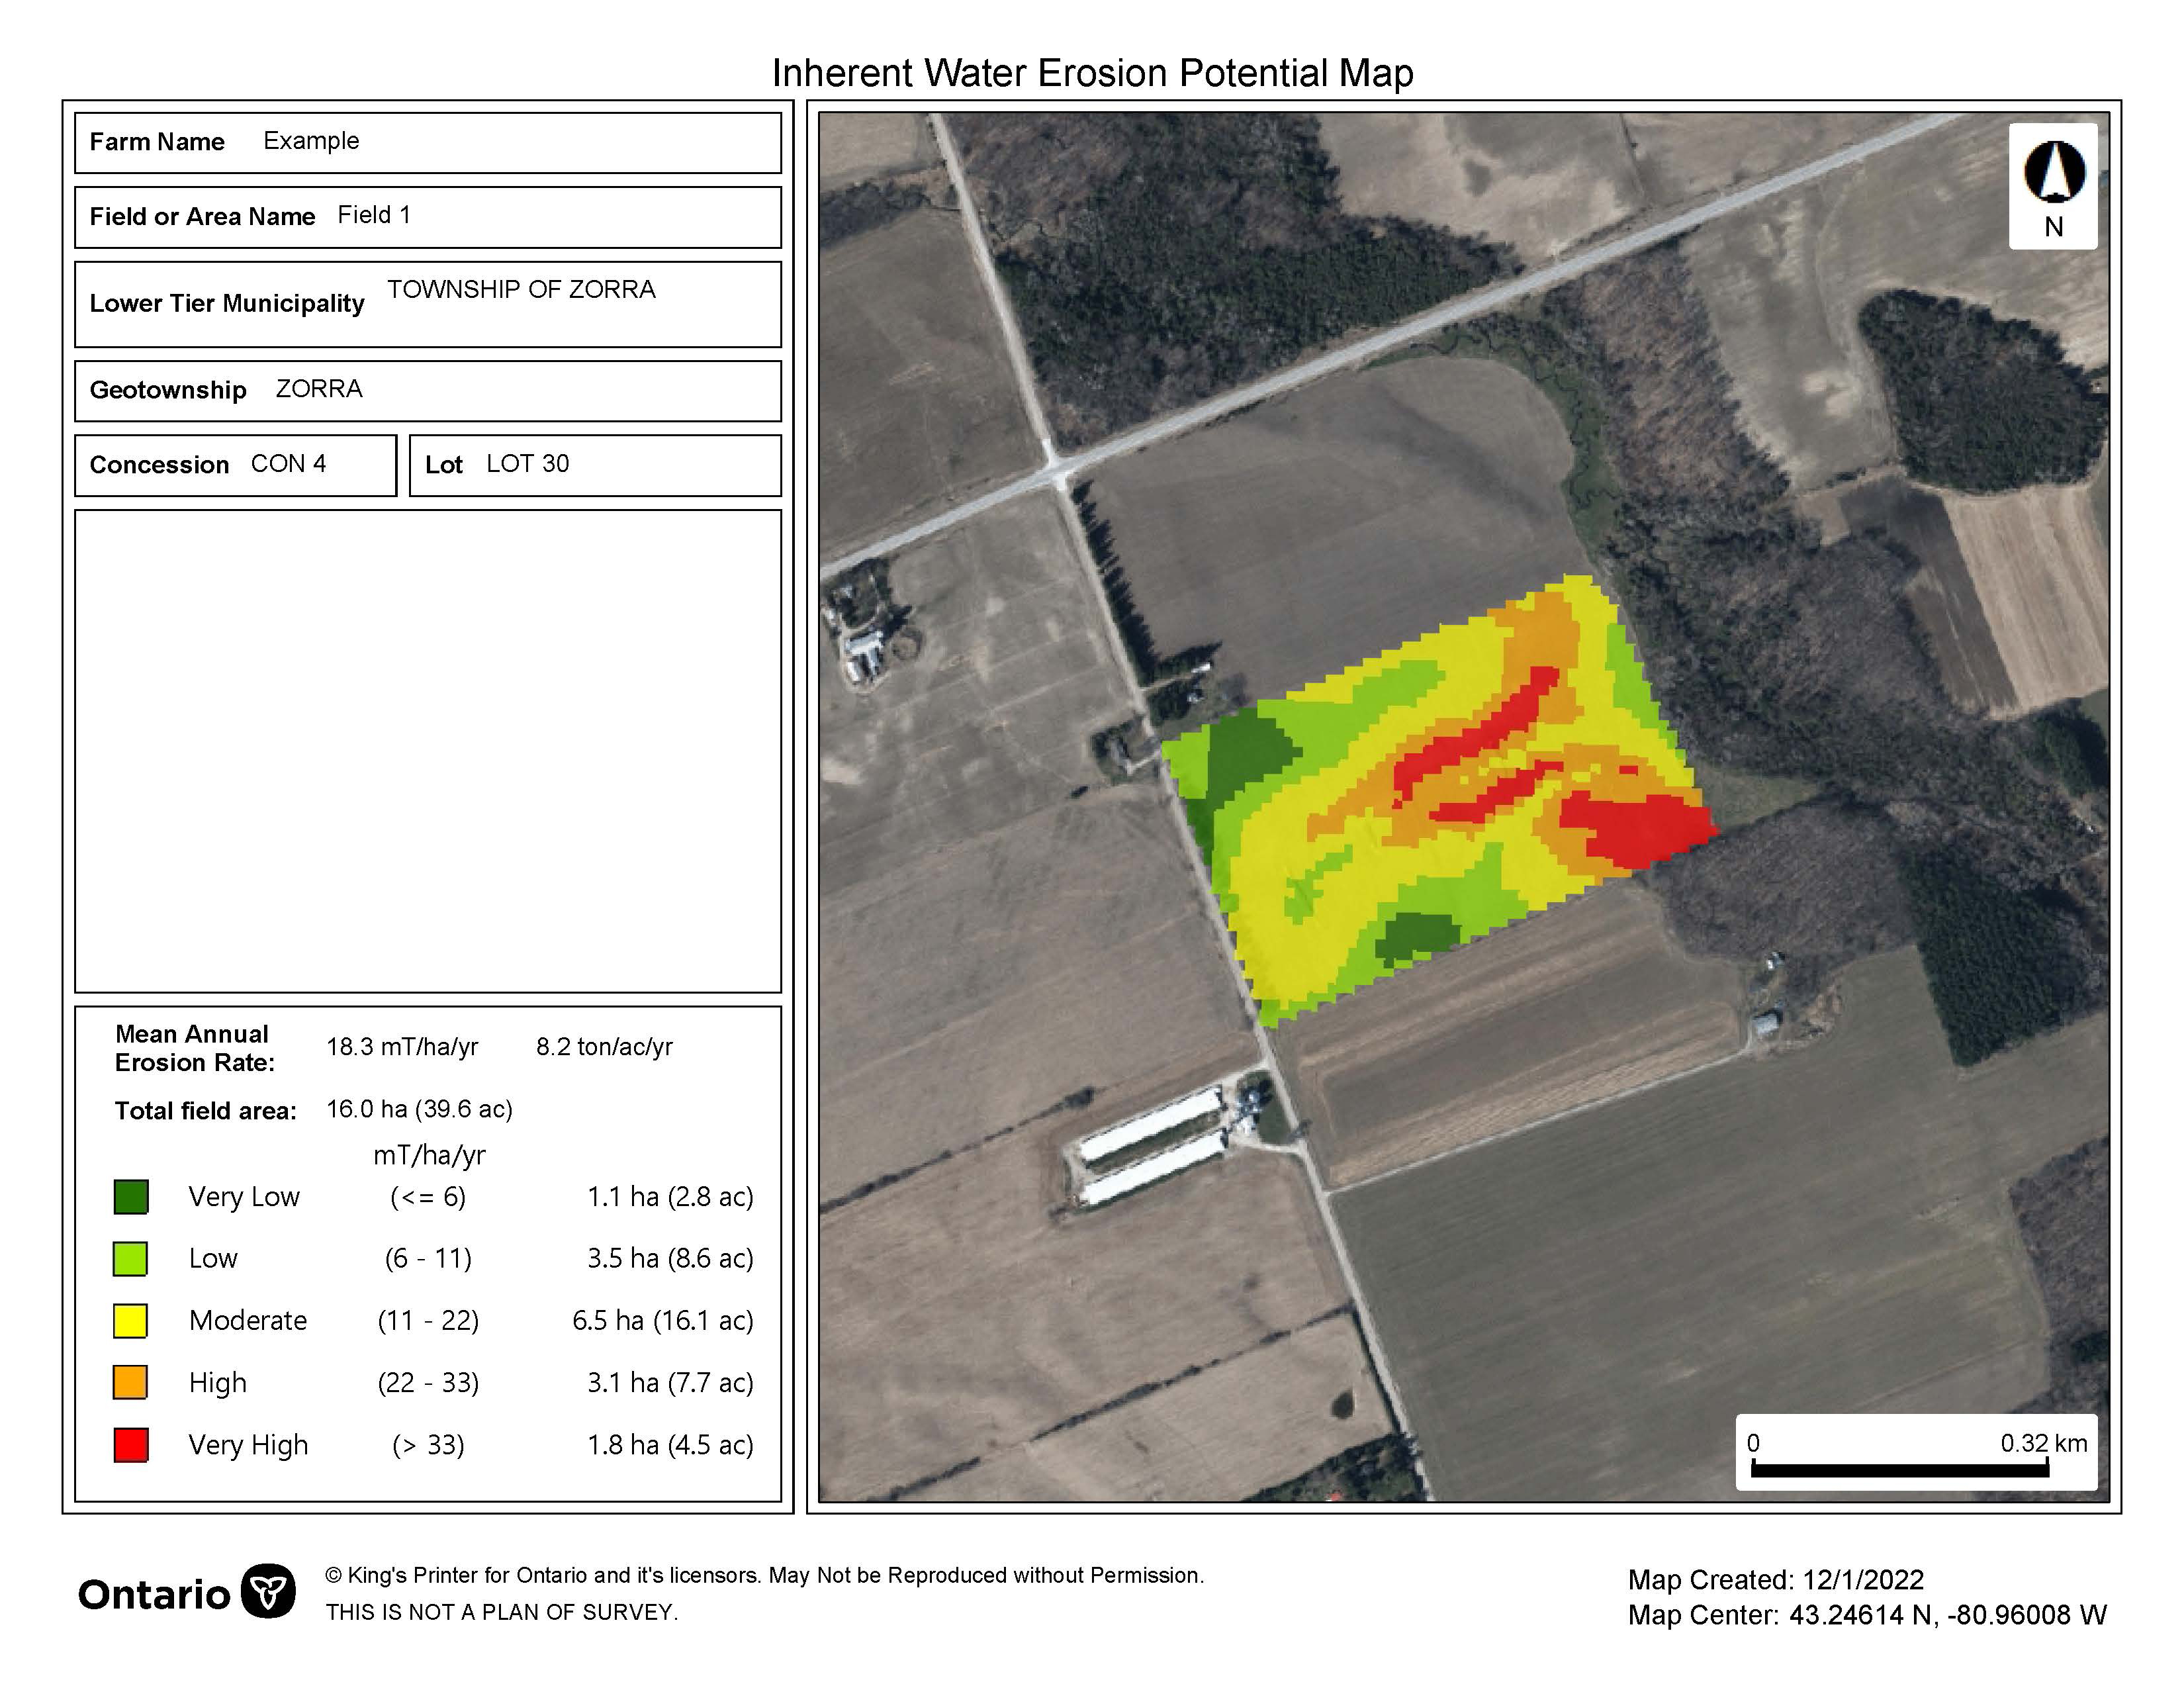Click the (<= 6) range value
Image resolution: width=2184 pixels, height=1688 pixels.
coord(428,1197)
